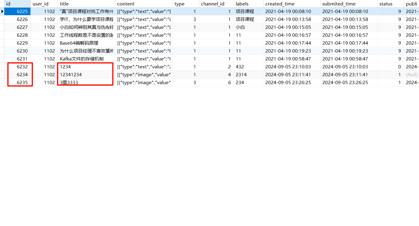Viewport: 419px width, 226px height.
Task: Select id cell 6229
Action: (x=17, y=43)
